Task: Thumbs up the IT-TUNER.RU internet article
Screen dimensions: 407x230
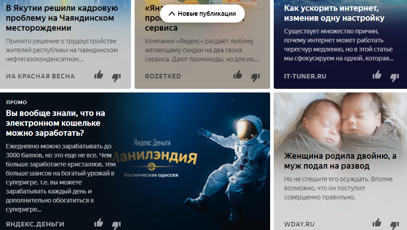Action: pos(377,75)
